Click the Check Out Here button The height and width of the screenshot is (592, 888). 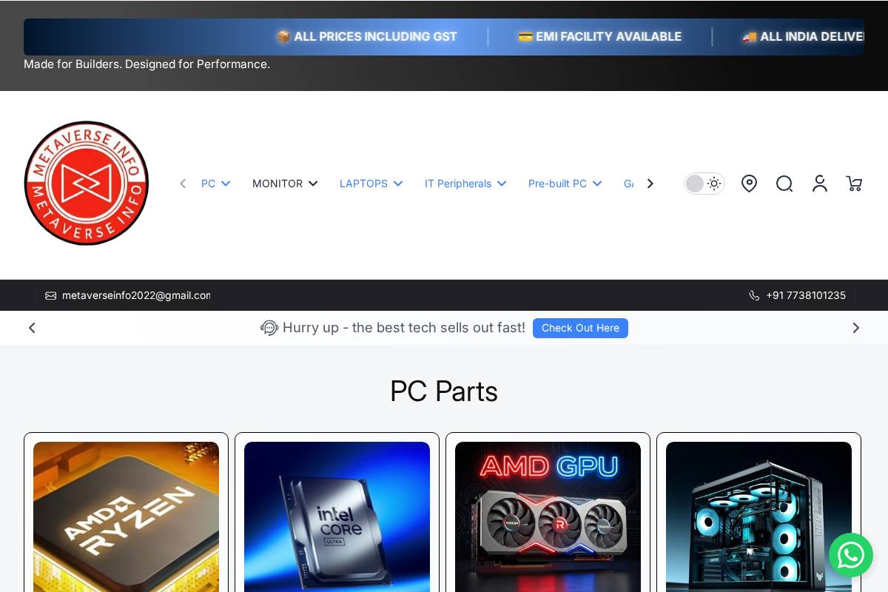click(580, 328)
